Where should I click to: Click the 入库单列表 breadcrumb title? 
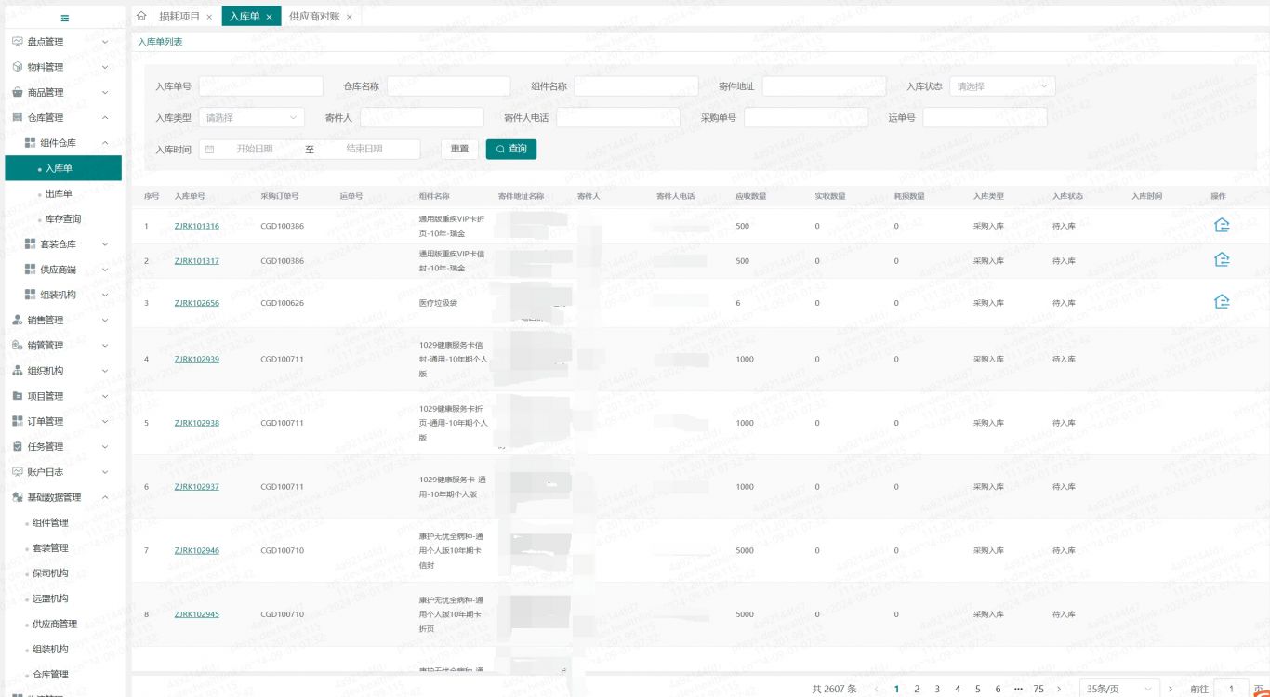[x=160, y=42]
